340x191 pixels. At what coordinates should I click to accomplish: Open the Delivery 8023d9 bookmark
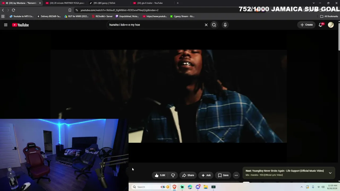coord(49,16)
